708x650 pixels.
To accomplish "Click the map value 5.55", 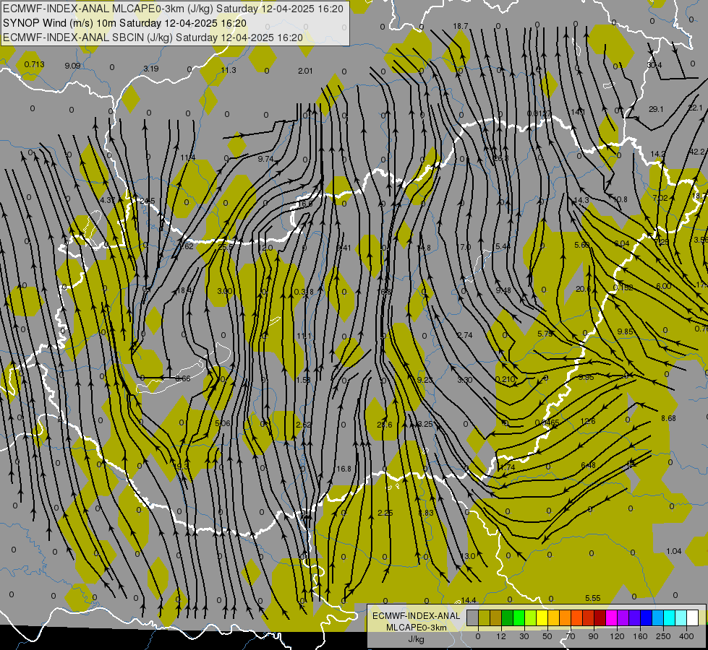I will point(593,598).
